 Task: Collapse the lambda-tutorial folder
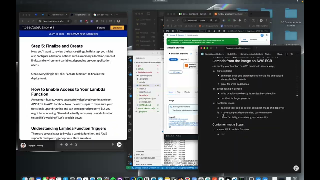[x=145, y=72]
